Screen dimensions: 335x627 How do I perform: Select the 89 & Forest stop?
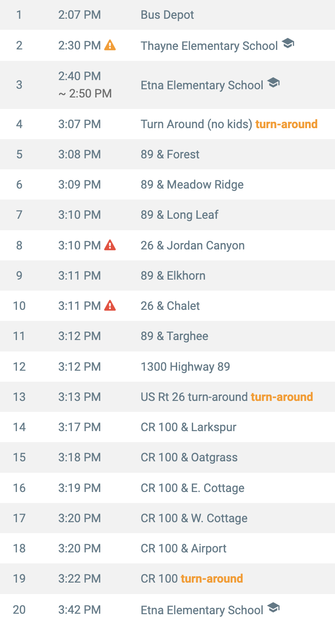coord(167,154)
